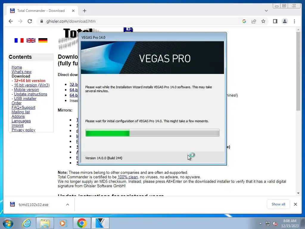The width and height of the screenshot is (305, 229).
Task: Open the Update instructions link
Action: pos(31,94)
